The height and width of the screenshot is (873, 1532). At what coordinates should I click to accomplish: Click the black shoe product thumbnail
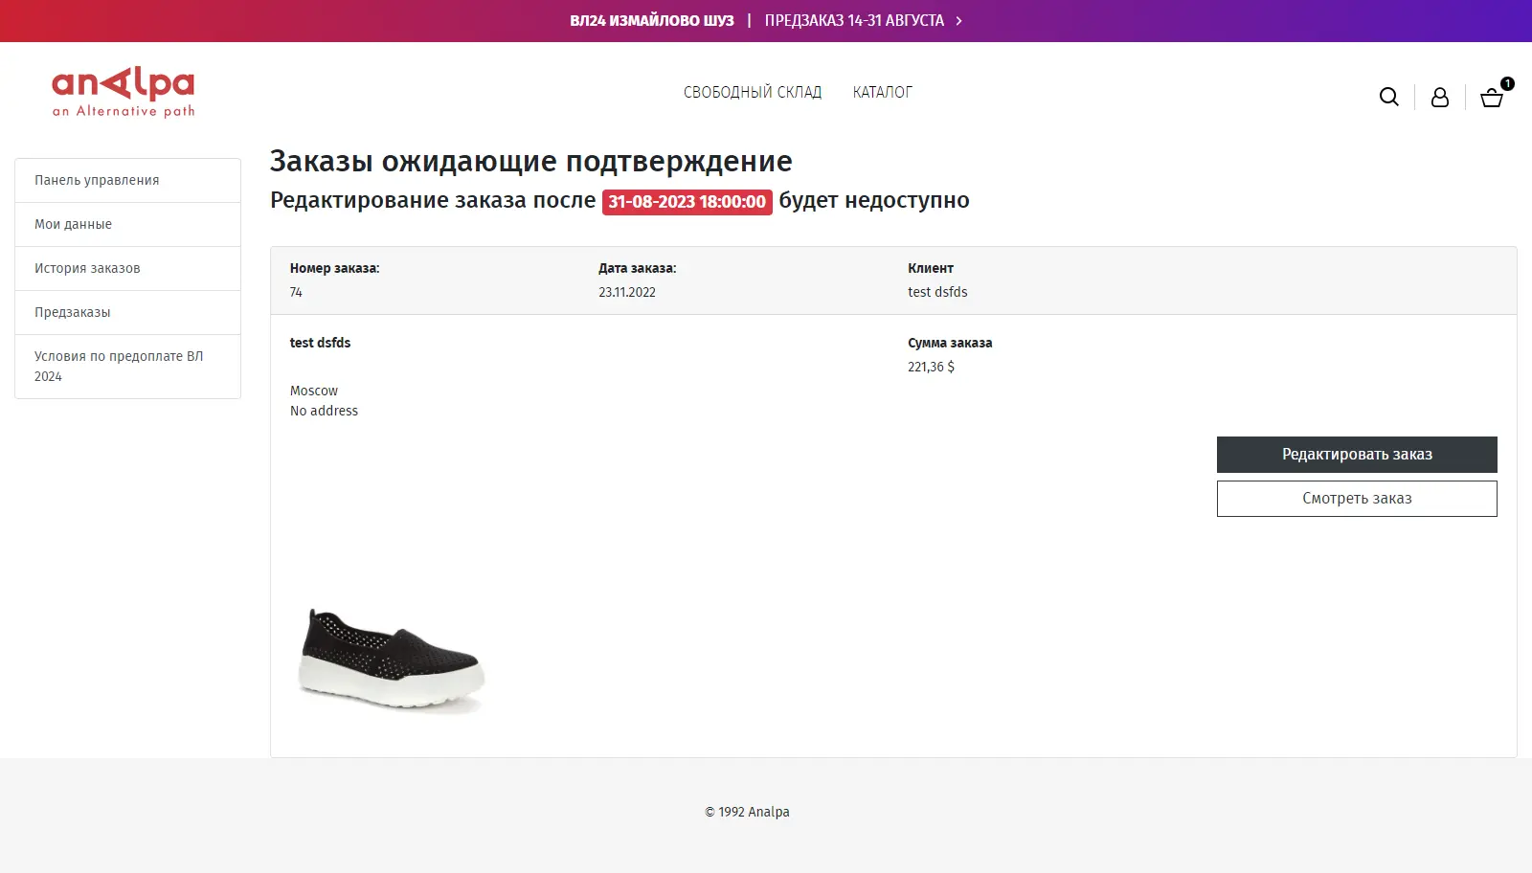click(x=393, y=660)
